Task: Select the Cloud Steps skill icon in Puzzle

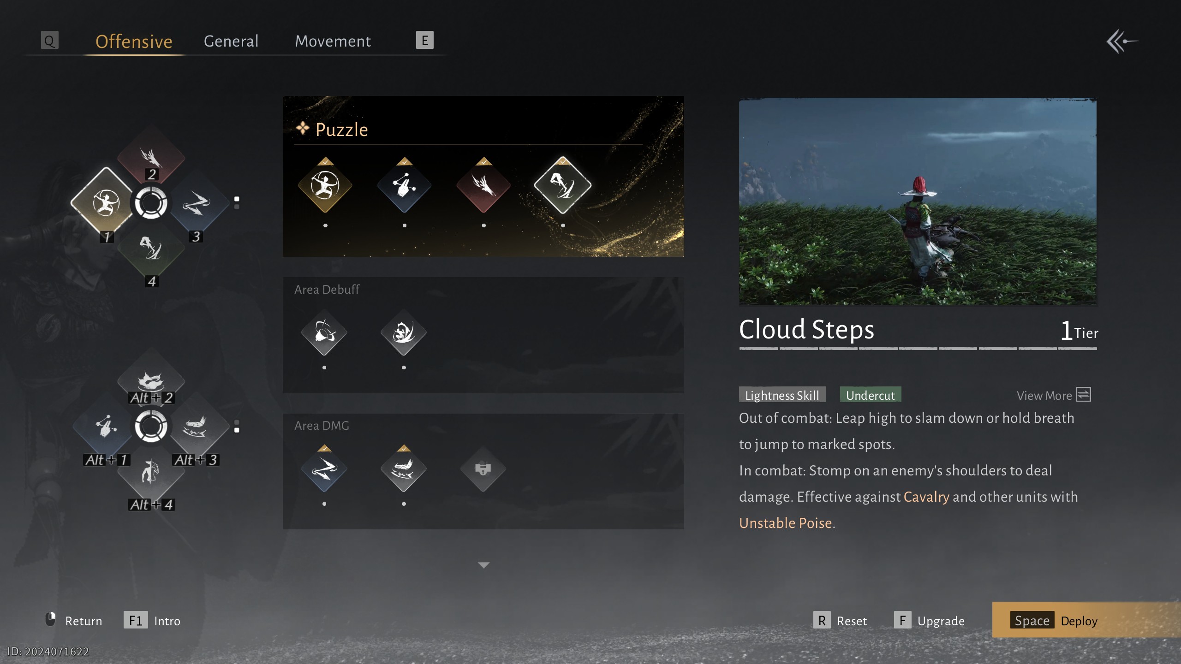Action: pyautogui.click(x=563, y=185)
